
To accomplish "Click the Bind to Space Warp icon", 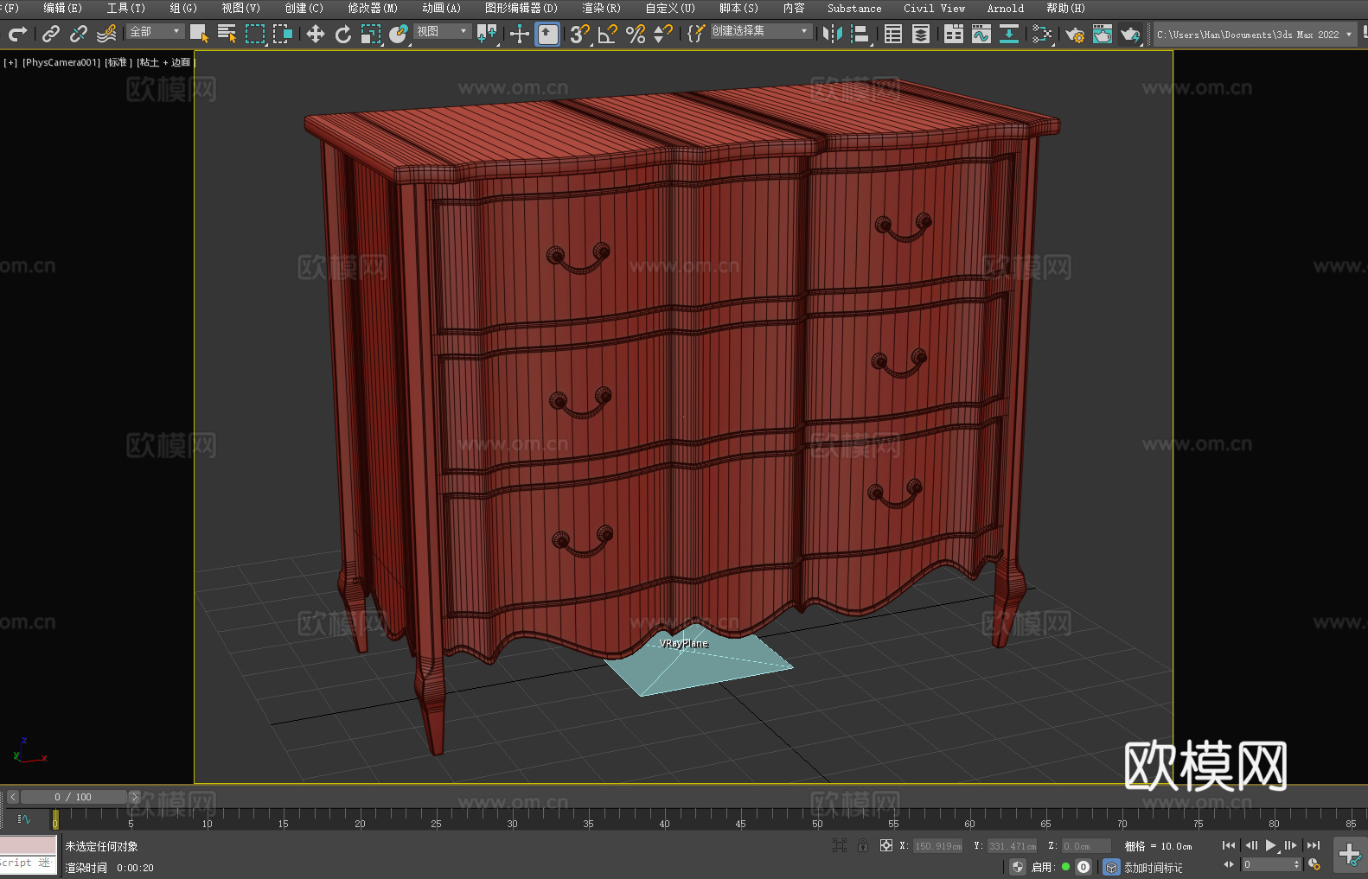I will click(x=106, y=34).
